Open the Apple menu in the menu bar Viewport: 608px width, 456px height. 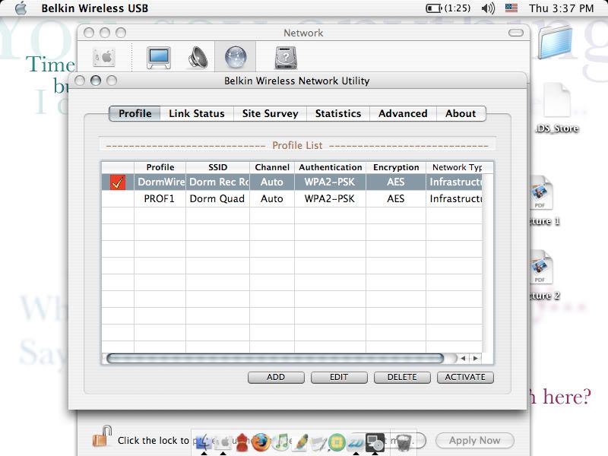[21, 8]
